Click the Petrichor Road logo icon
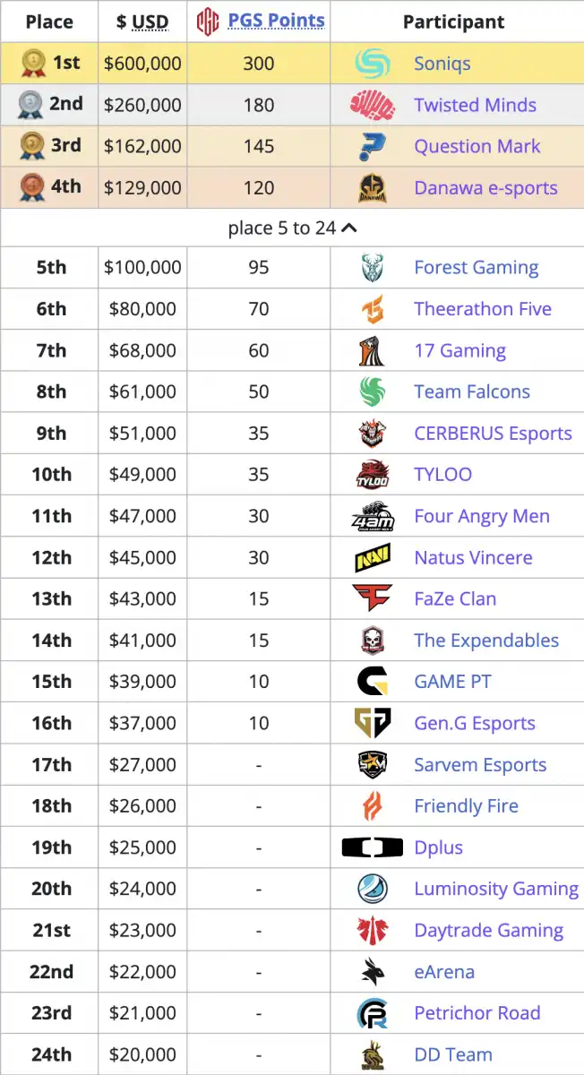Screen dimensions: 584x1075 pyautogui.click(x=373, y=1013)
